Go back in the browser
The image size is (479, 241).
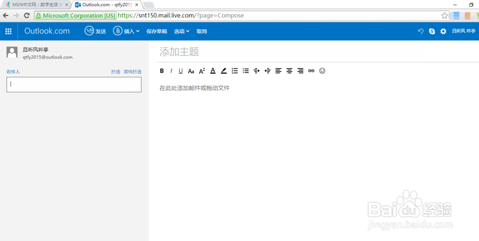click(x=6, y=16)
